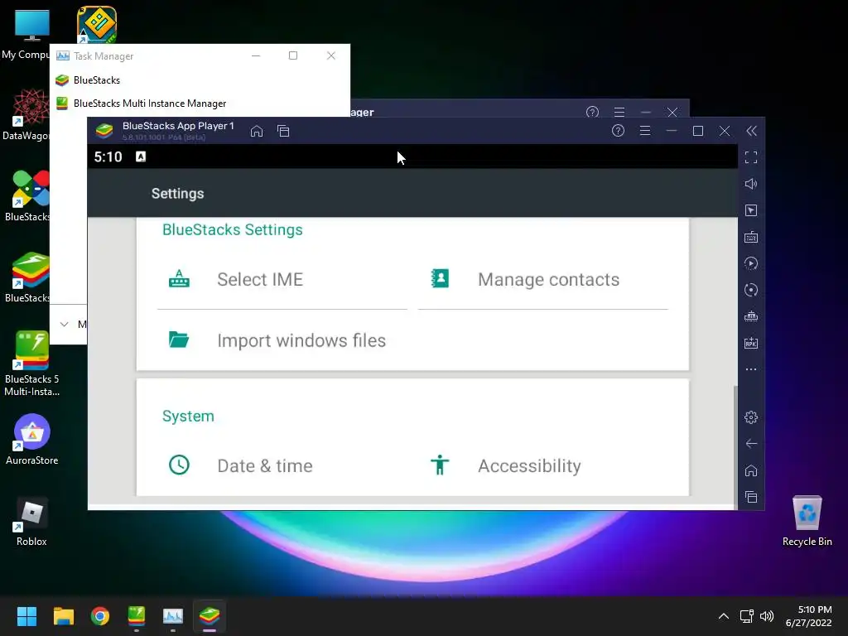
Task: Select BlueStacks Multi Instance Manager in Task Manager
Action: (x=200, y=104)
